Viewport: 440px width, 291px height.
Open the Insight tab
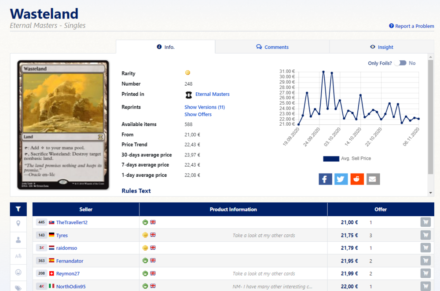click(381, 47)
